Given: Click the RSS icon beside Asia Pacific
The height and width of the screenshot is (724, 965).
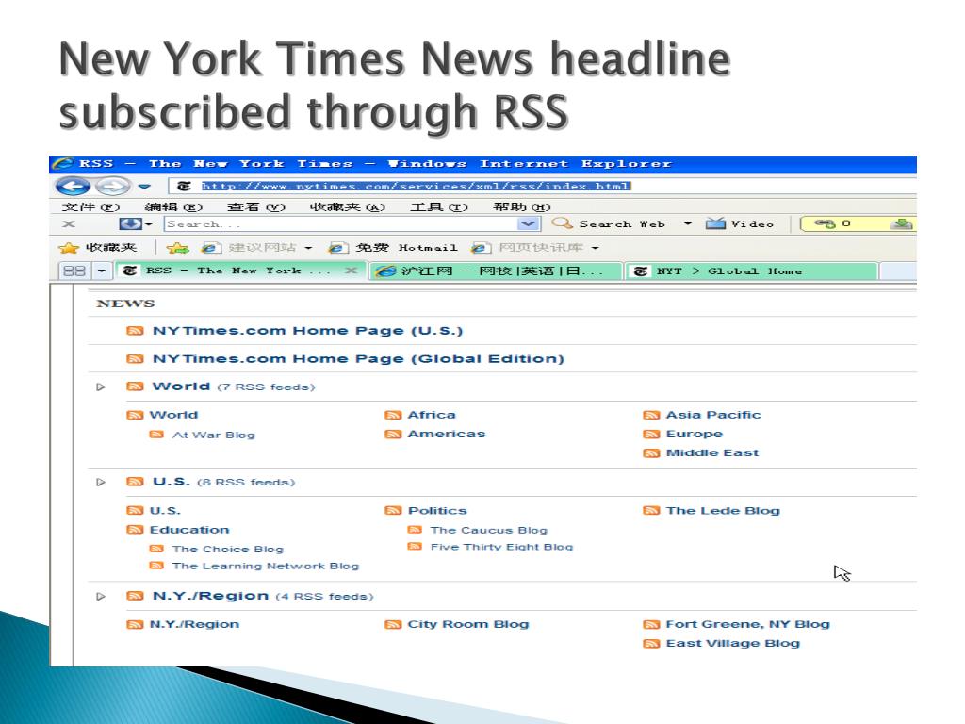Looking at the screenshot, I should point(651,415).
